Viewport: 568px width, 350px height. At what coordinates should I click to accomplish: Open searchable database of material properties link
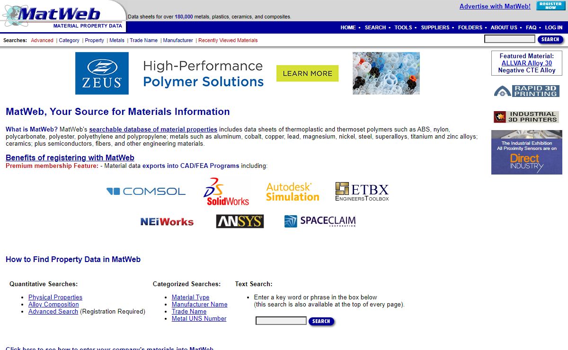(x=153, y=129)
